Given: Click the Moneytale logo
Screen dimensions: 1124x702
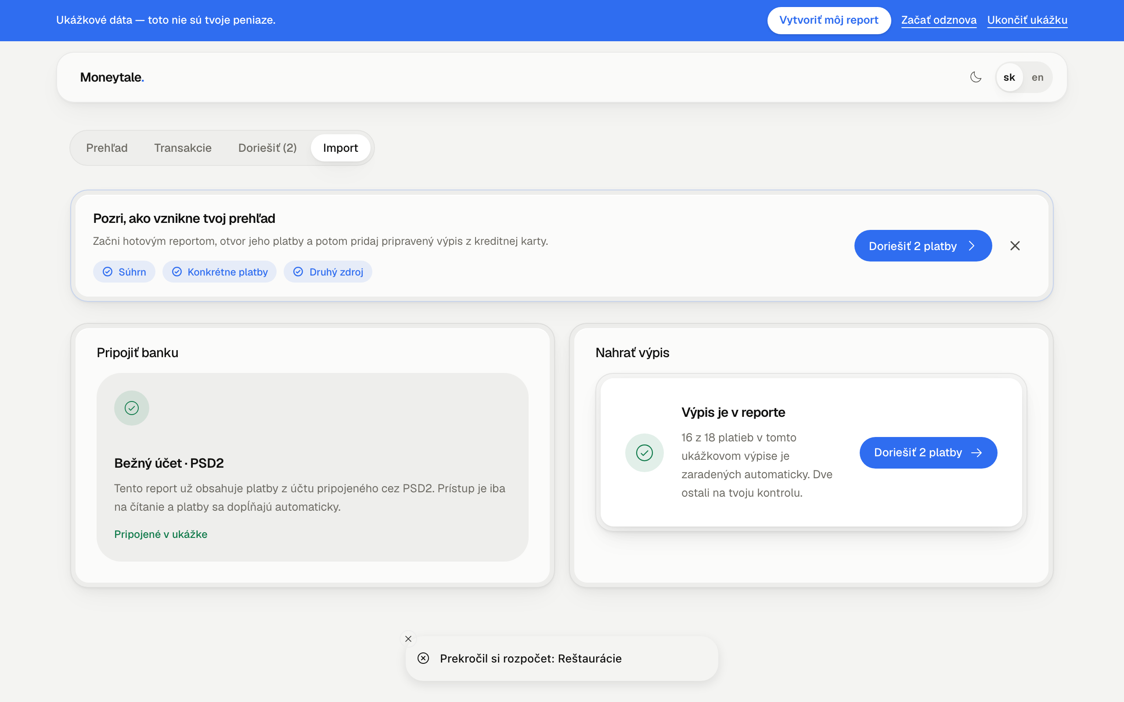Looking at the screenshot, I should 112,77.
